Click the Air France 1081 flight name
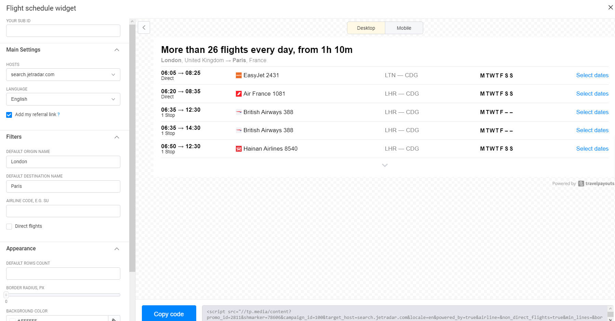 (x=264, y=94)
